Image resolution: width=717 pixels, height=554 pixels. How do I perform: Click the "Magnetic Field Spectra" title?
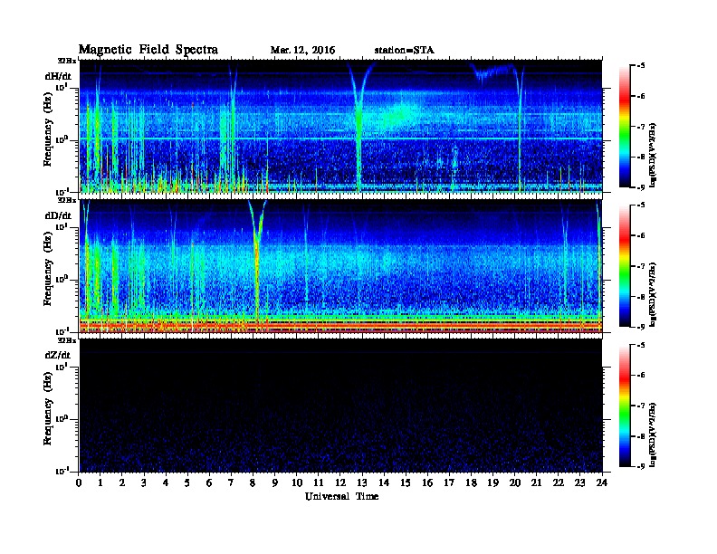click(x=148, y=50)
